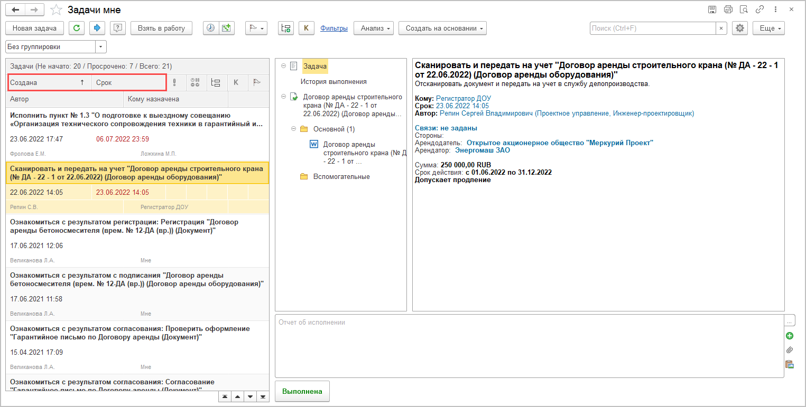806x407 pixels.
Task: Click the 'Выполнена' button
Action: 302,392
